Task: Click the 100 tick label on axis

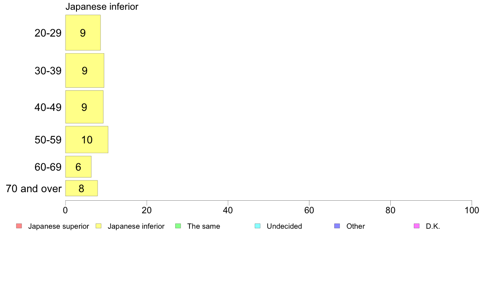Action: [x=472, y=210]
